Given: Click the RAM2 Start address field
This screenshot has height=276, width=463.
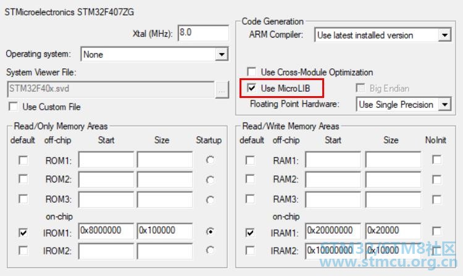Looking at the screenshot, I should [x=333, y=180].
